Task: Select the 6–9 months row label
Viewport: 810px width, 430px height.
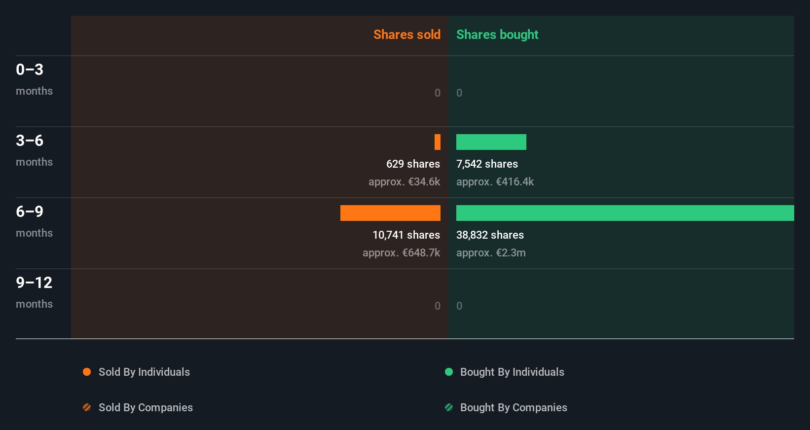Action: tap(34, 221)
